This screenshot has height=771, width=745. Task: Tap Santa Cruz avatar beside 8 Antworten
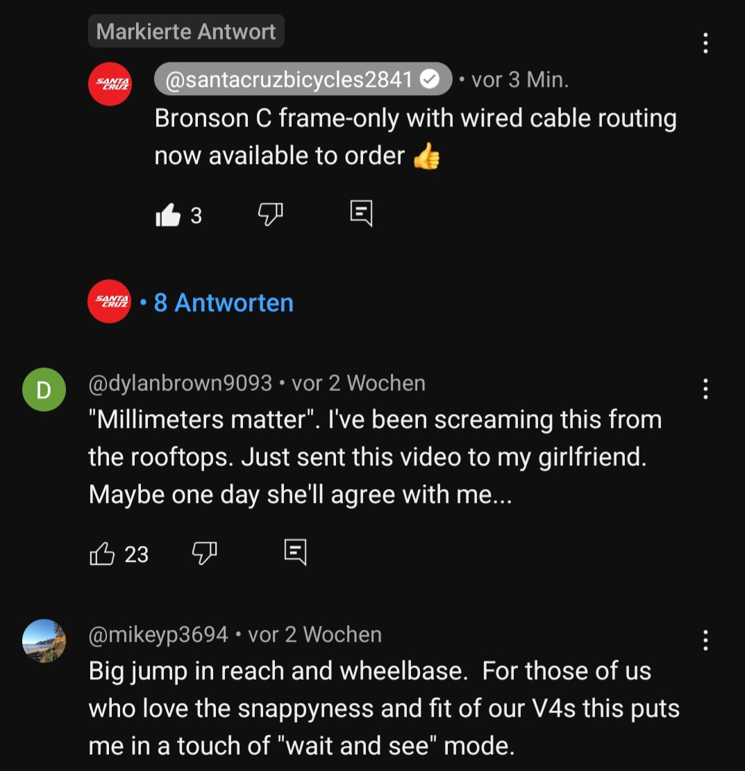pyautogui.click(x=109, y=302)
